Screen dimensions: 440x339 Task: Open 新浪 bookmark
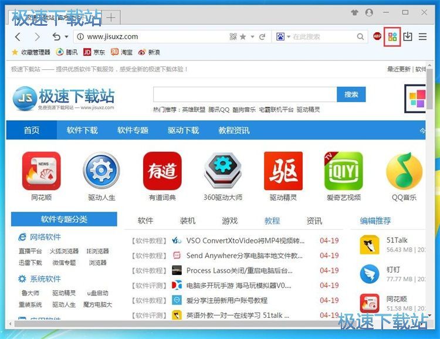(x=149, y=52)
